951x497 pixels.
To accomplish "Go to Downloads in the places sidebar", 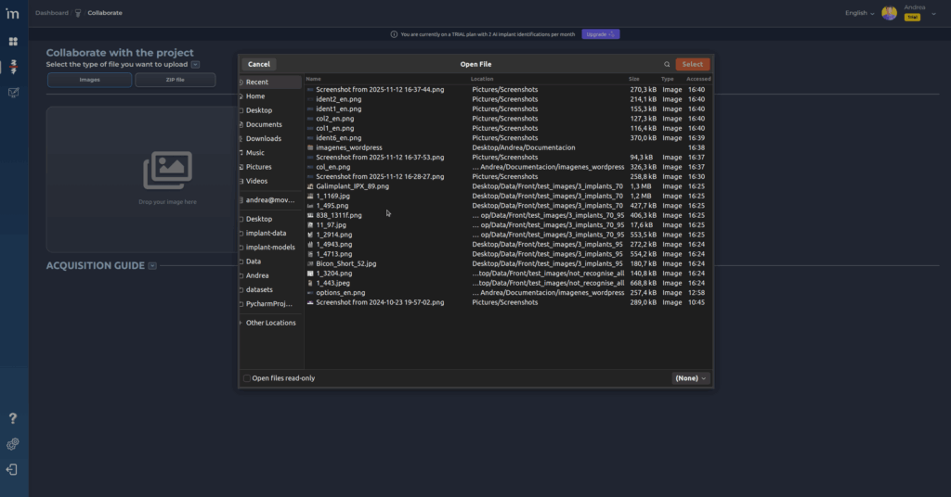I will tap(263, 138).
